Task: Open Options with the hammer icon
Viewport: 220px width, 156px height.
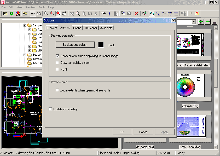Action: coord(144,14)
